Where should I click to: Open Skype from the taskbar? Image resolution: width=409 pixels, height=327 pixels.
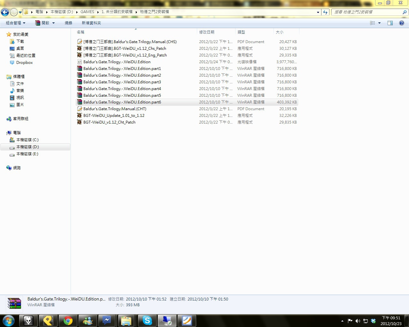tap(147, 321)
